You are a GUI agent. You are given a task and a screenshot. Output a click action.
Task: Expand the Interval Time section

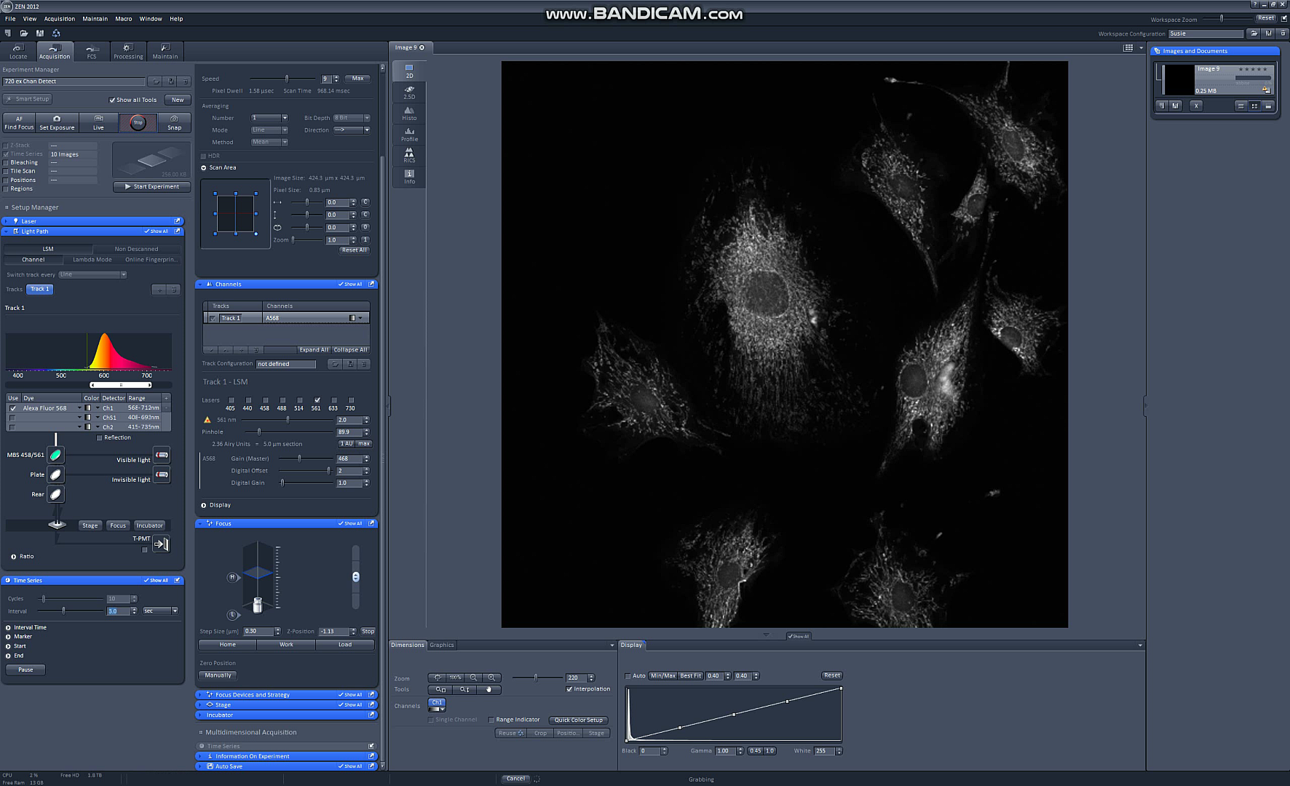(9, 627)
